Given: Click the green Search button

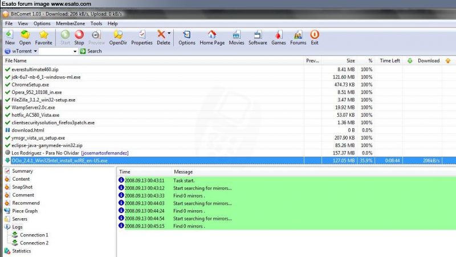Looking at the screenshot, I should [x=91, y=51].
